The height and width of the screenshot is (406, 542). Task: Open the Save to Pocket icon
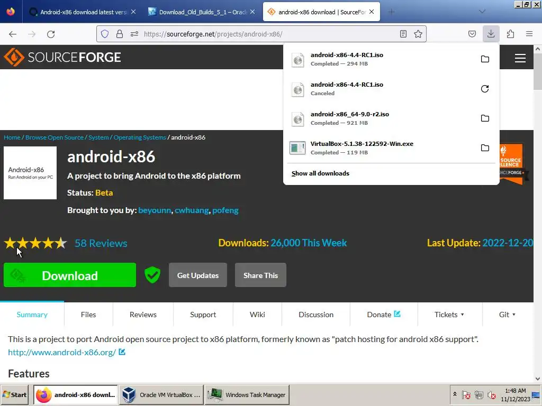[472, 34]
